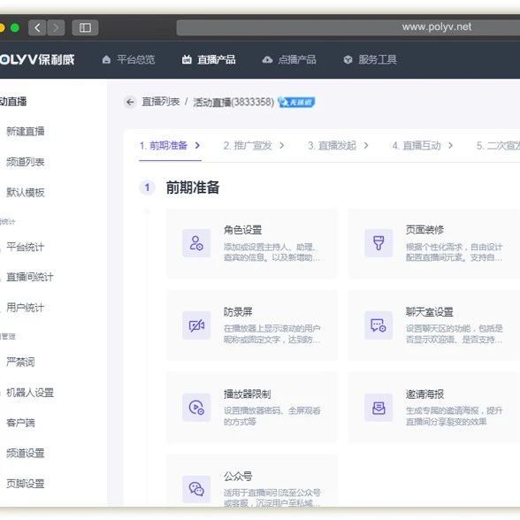The image size is (520, 520).
Task: Click the live TV icon beside 直播产品
Action: pos(187,60)
